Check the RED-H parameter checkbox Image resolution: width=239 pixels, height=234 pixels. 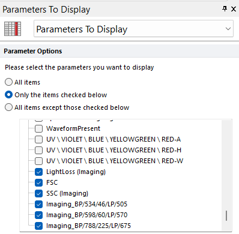click(x=38, y=150)
